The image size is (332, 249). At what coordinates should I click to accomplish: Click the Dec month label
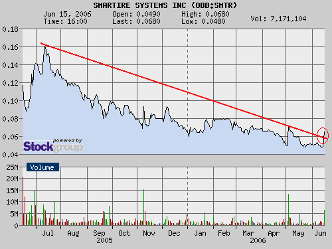174,233
